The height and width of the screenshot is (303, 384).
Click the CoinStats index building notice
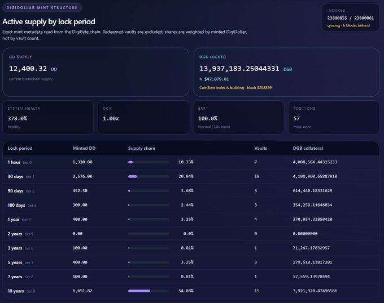(235, 88)
